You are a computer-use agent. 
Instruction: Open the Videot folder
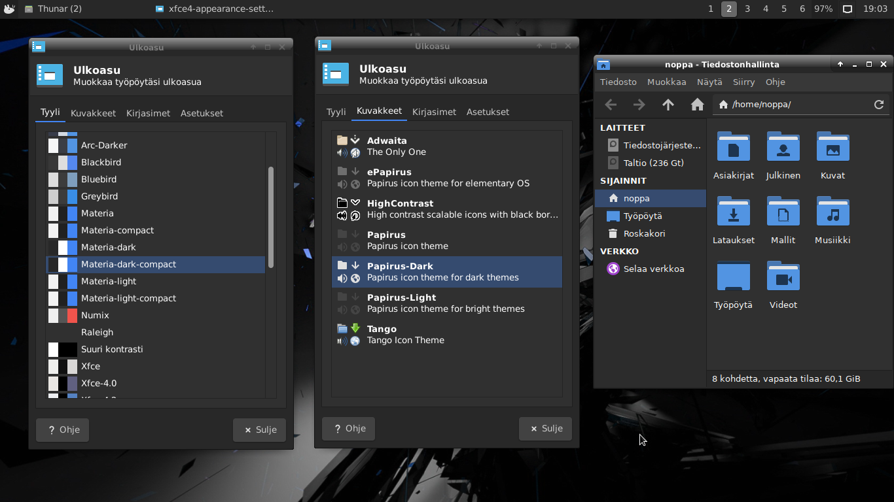pyautogui.click(x=783, y=277)
